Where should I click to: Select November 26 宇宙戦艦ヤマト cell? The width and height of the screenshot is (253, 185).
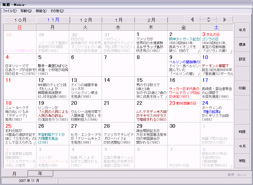point(53,134)
